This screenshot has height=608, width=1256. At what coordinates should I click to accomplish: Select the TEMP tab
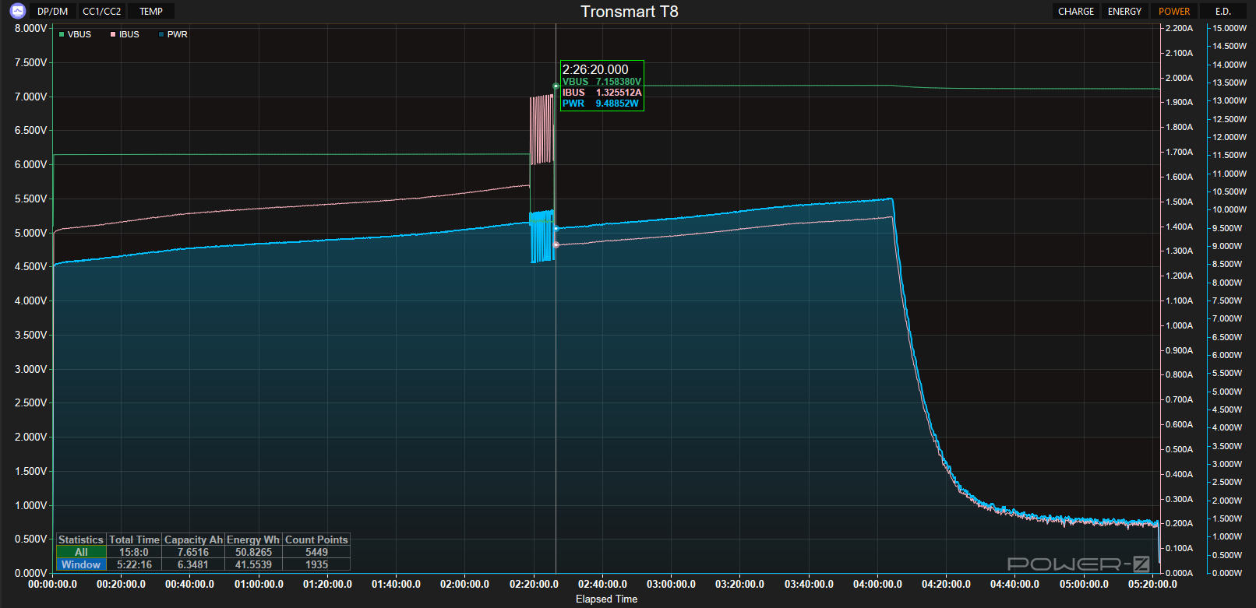coord(151,12)
